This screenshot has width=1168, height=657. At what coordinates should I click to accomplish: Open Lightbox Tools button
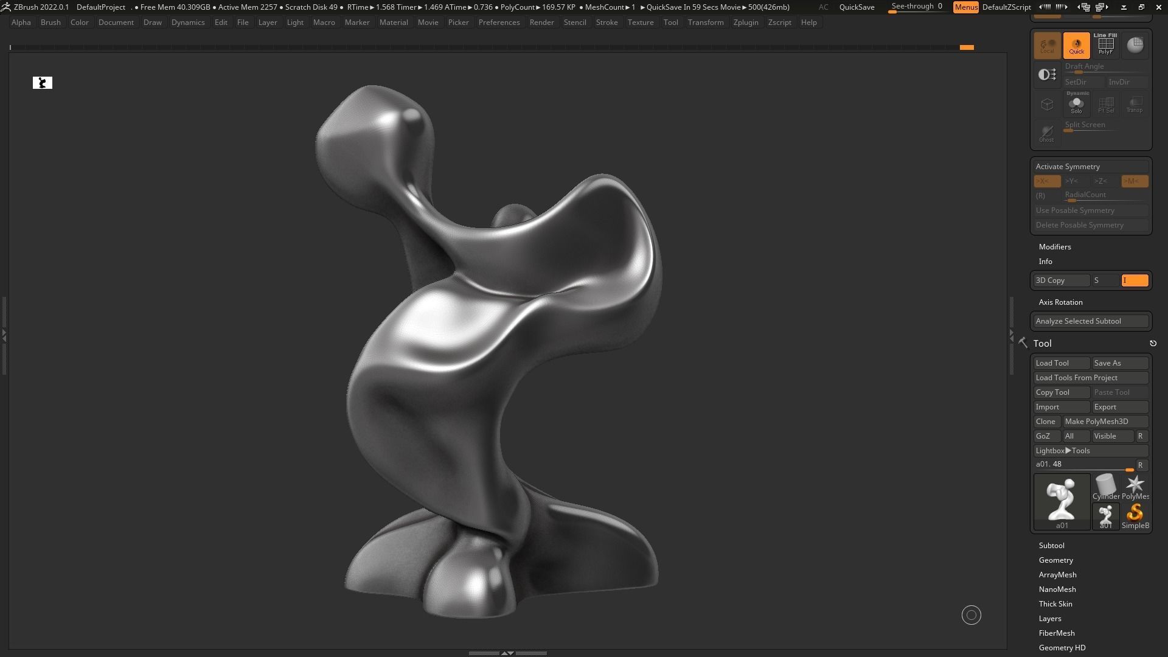pyautogui.click(x=1091, y=451)
